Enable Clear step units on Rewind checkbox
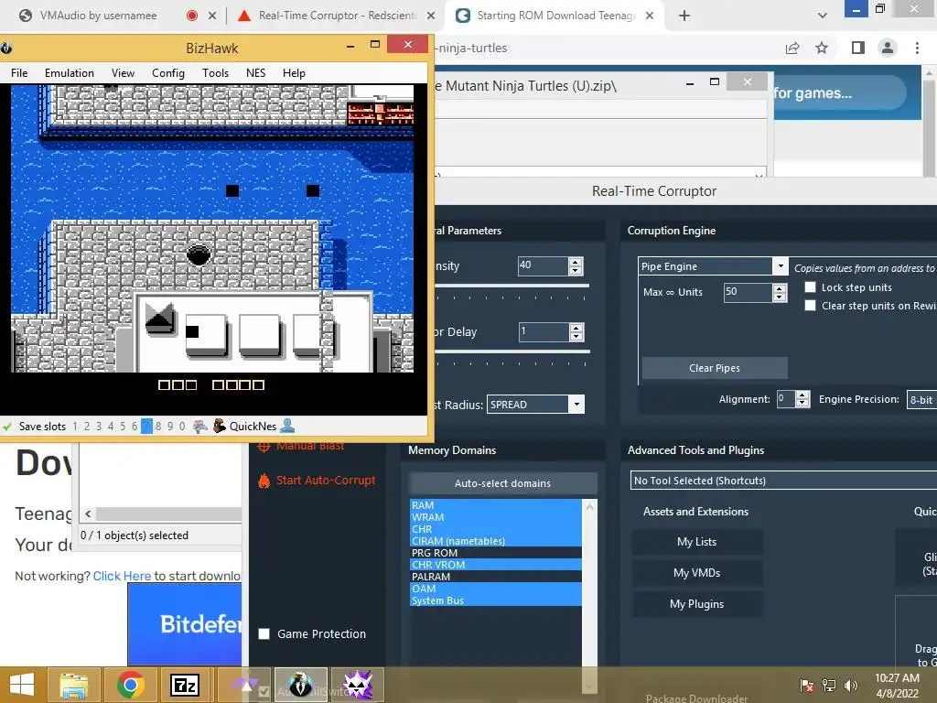 (x=811, y=306)
